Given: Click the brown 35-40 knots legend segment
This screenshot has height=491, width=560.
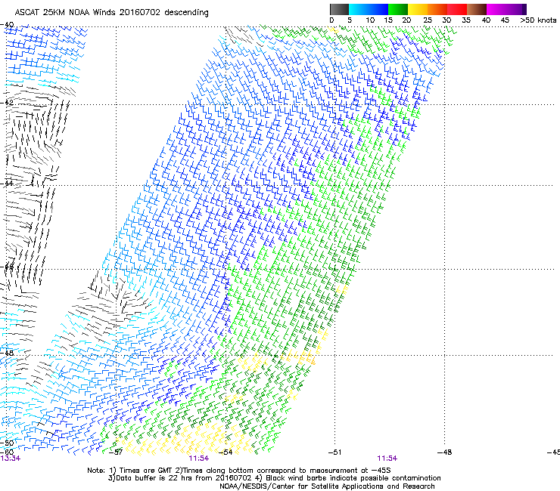Looking at the screenshot, I should point(477,9).
